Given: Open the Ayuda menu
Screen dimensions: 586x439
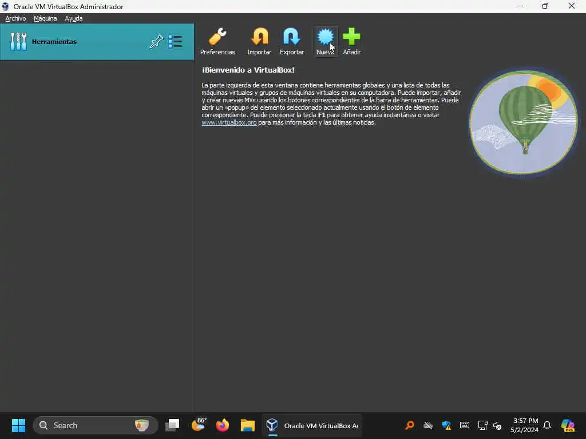Looking at the screenshot, I should [74, 18].
